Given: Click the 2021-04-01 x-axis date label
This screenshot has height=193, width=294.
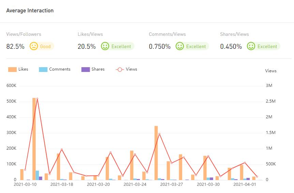Looking at the screenshot, I should coord(245,184).
